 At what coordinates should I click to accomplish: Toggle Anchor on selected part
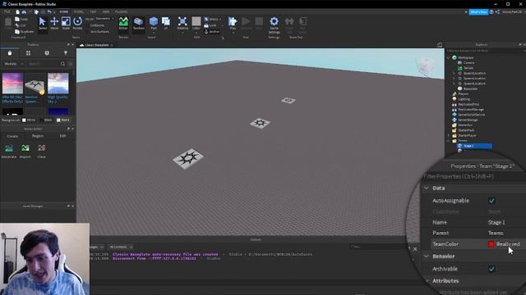point(212,31)
